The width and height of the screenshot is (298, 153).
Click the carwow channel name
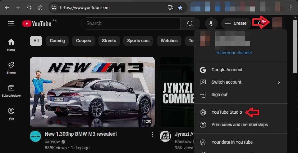52,142
